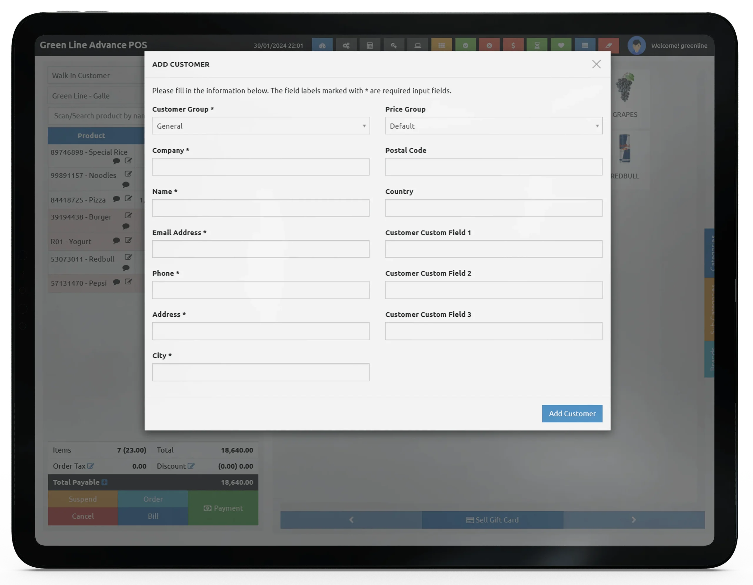The height and width of the screenshot is (585, 753).
Task: Click the heart icon in the top toolbar
Action: [561, 46]
